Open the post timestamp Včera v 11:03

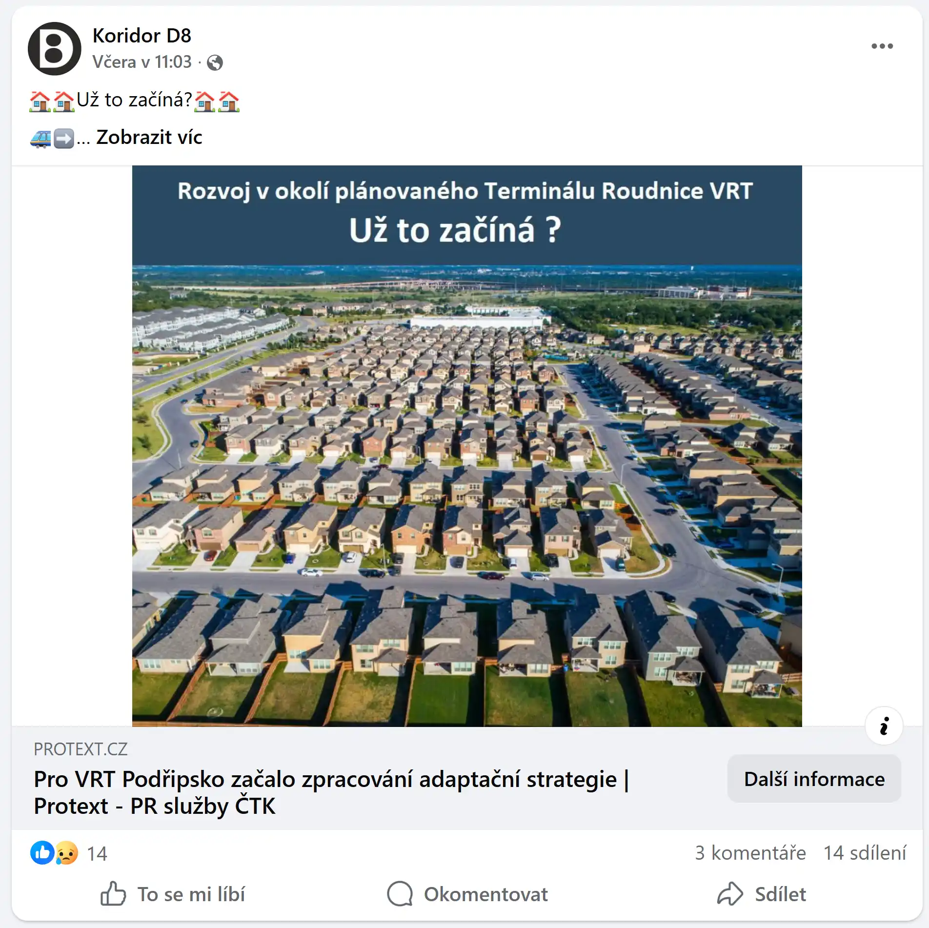[142, 62]
